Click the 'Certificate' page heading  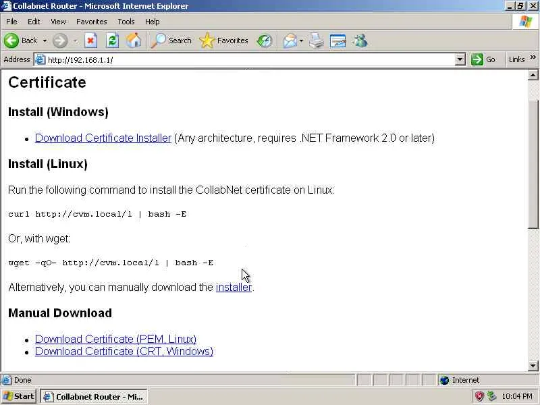47,82
